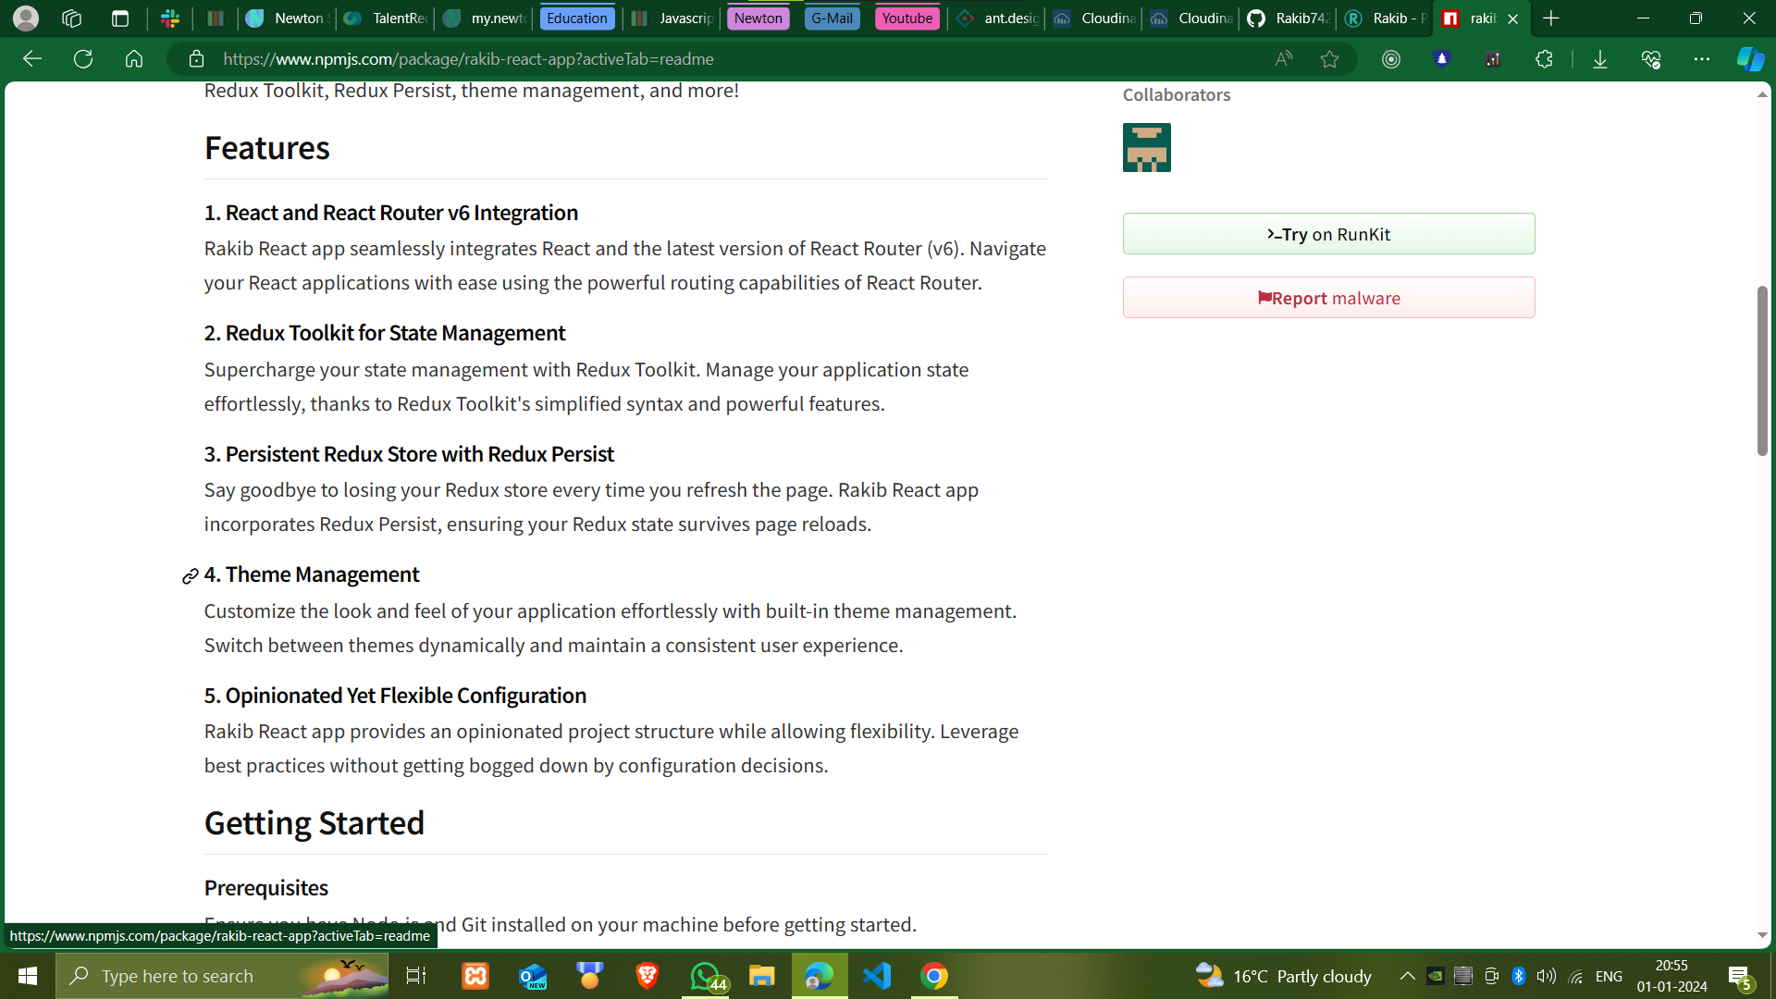The image size is (1776, 999).
Task: Open Task View on the taskbar
Action: click(x=416, y=976)
